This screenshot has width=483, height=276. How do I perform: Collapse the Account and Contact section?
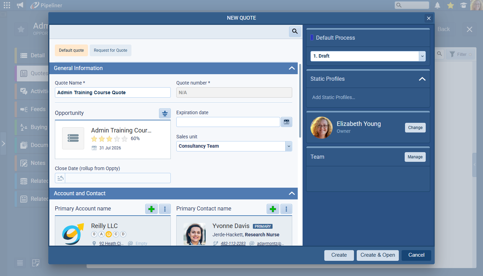point(292,194)
